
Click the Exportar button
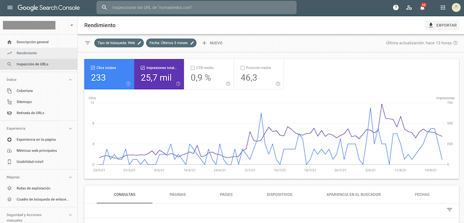pyautogui.click(x=442, y=25)
